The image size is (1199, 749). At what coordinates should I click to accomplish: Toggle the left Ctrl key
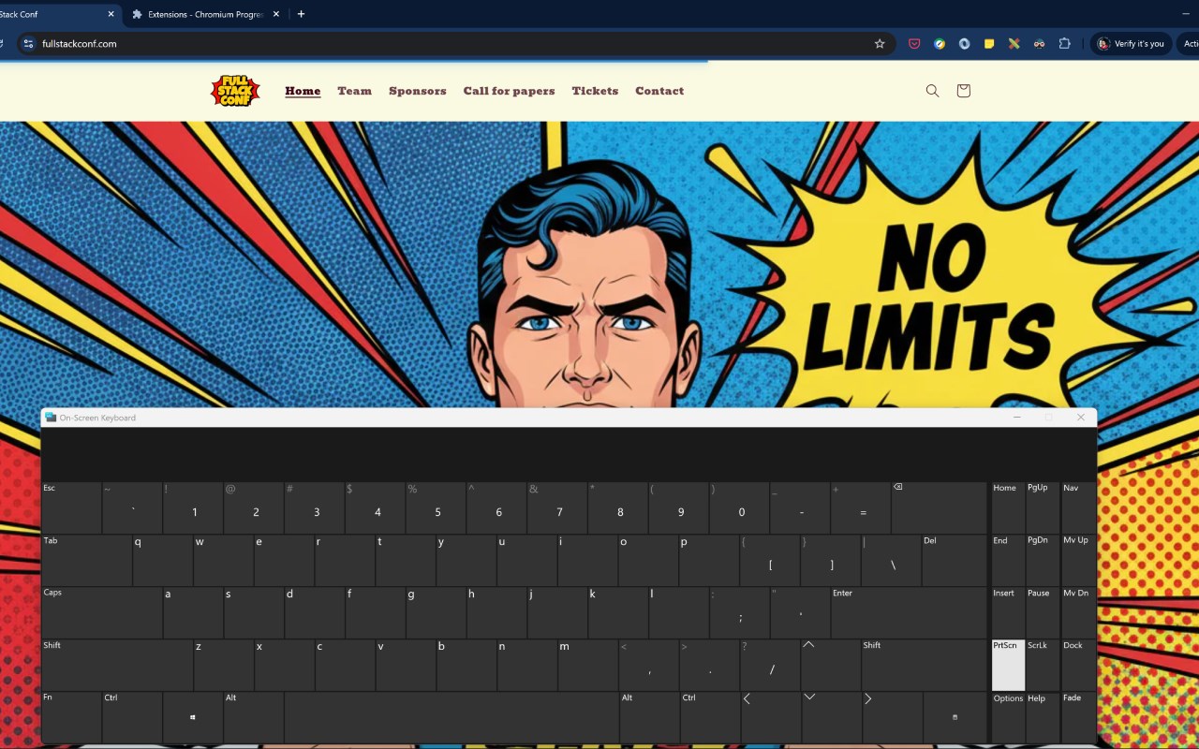(132, 717)
